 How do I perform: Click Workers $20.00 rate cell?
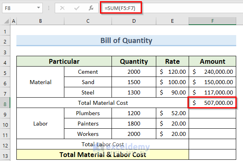pos(172,134)
